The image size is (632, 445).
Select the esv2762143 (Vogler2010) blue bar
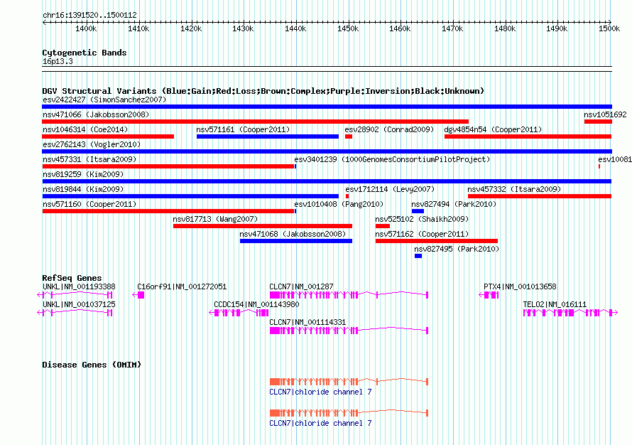[x=327, y=151]
